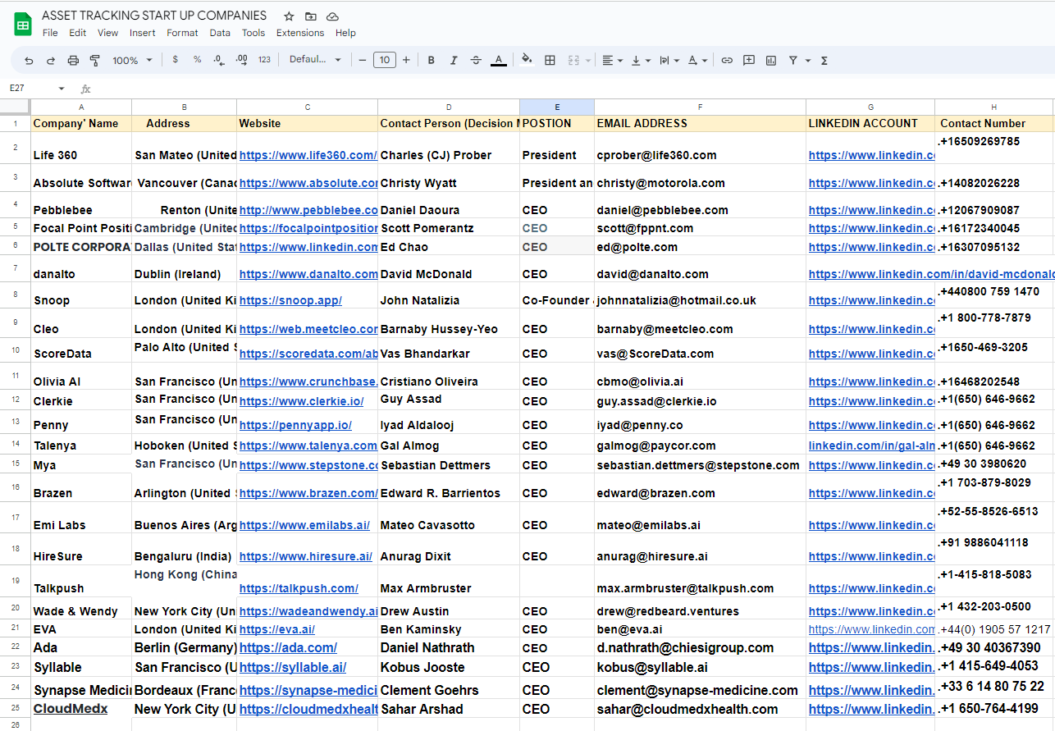The height and width of the screenshot is (731, 1055).
Task: Click the functions sigma icon
Action: point(824,60)
